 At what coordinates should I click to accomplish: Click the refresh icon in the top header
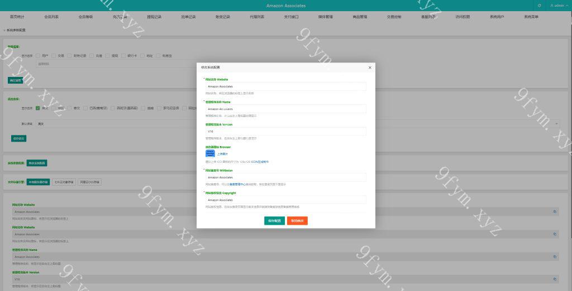pos(539,6)
